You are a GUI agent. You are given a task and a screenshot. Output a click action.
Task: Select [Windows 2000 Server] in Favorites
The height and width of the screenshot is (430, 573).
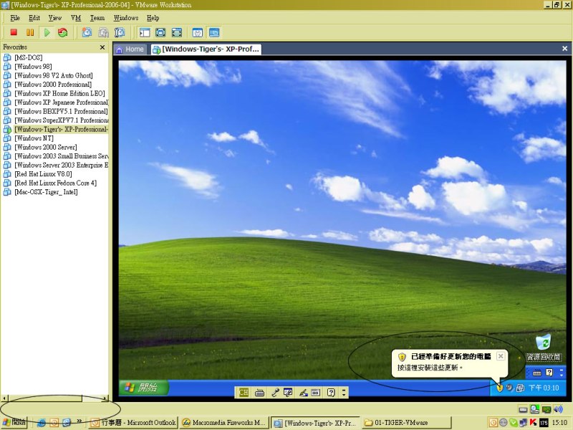point(46,147)
